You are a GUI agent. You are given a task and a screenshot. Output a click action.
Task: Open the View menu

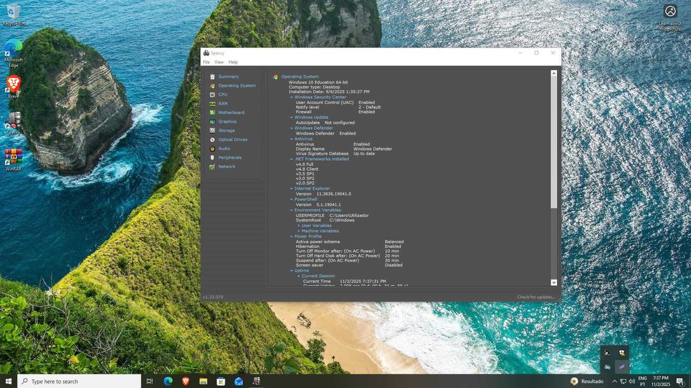click(x=219, y=62)
